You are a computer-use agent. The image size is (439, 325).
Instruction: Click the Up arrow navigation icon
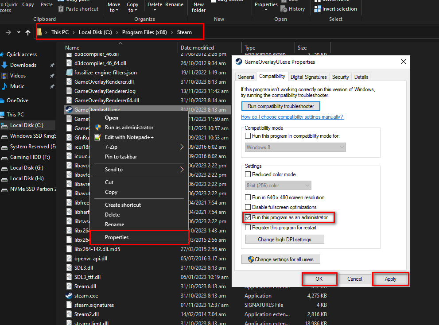click(x=28, y=32)
